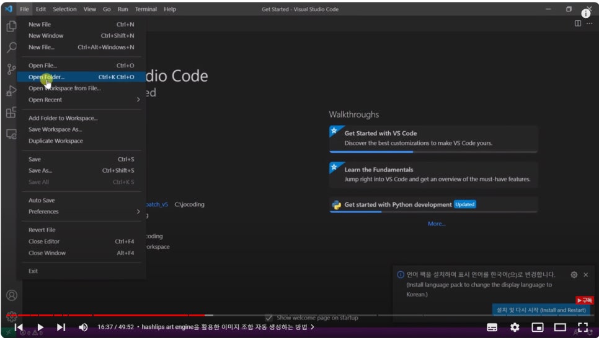
Task: Open the Selection menu
Action: click(x=64, y=9)
